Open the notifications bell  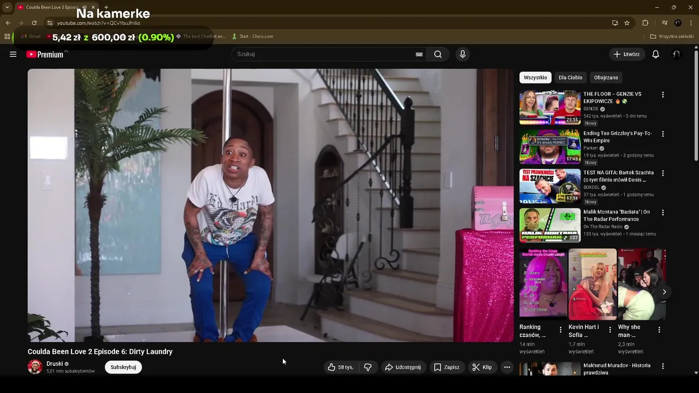(x=656, y=54)
